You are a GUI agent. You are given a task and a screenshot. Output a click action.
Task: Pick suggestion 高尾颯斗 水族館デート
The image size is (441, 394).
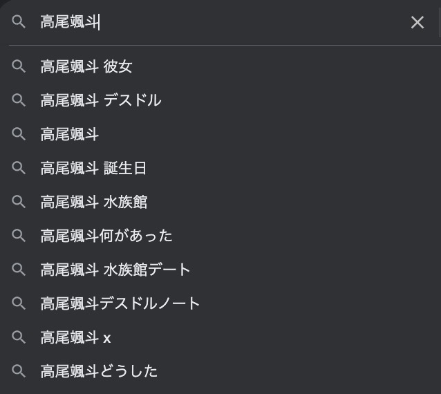pyautogui.click(x=220, y=270)
